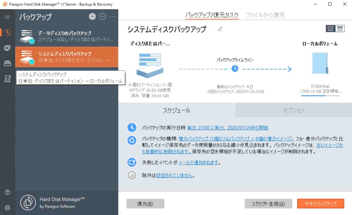Open the Backup clock icon in sidebar
This screenshot has width=352, height=215.
tap(8, 33)
